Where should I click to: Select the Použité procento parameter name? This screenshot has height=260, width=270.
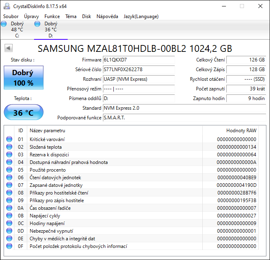(x=48, y=170)
